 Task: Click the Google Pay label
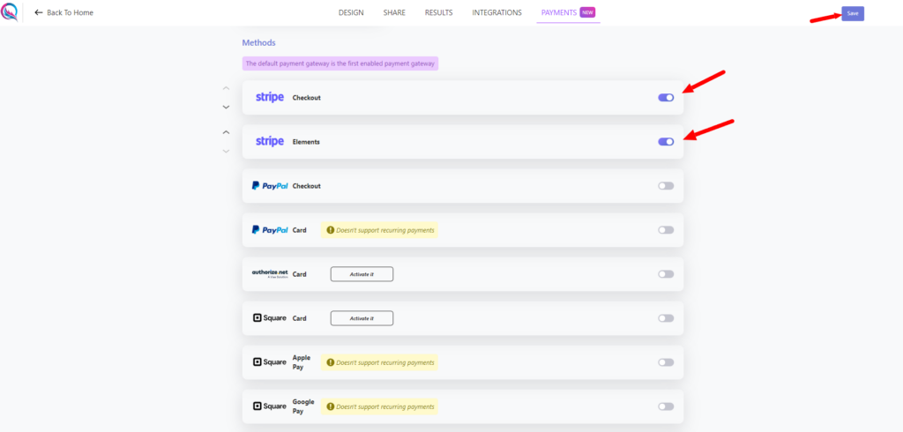pyautogui.click(x=303, y=406)
